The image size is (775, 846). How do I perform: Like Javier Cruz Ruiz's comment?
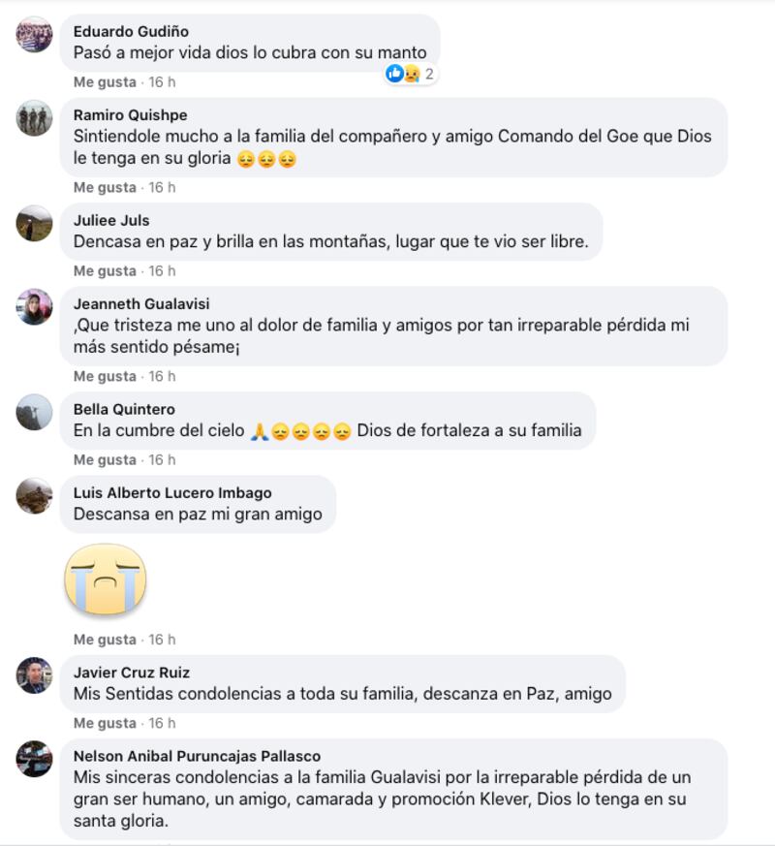[105, 723]
